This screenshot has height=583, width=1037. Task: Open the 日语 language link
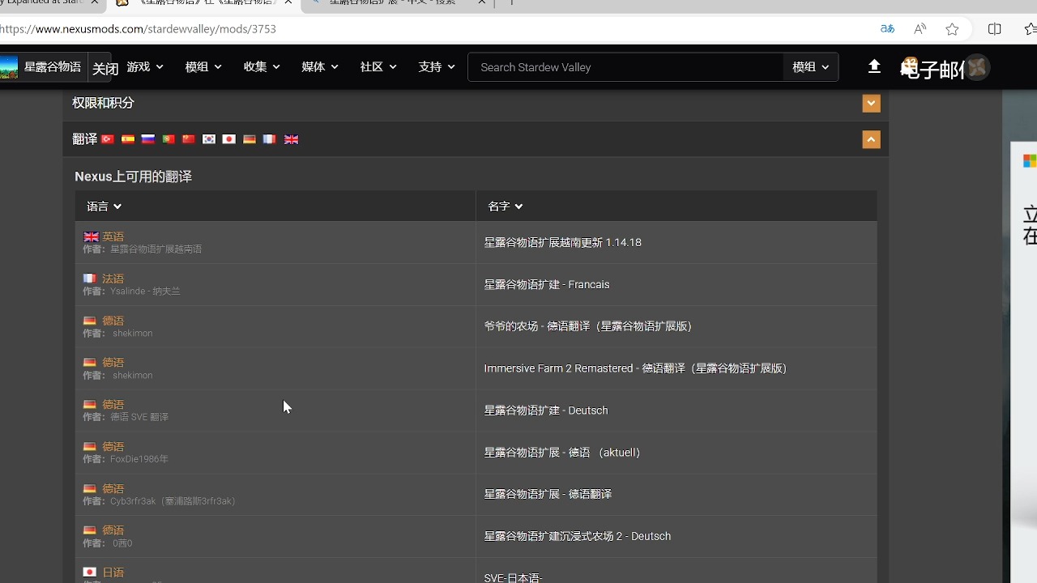tap(113, 572)
